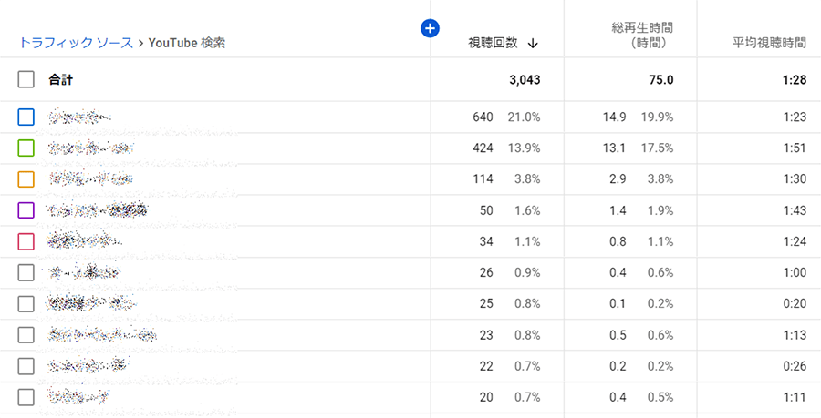The image size is (821, 418).
Task: Click the sort arrow next to 視聴回数
Action: 533,43
